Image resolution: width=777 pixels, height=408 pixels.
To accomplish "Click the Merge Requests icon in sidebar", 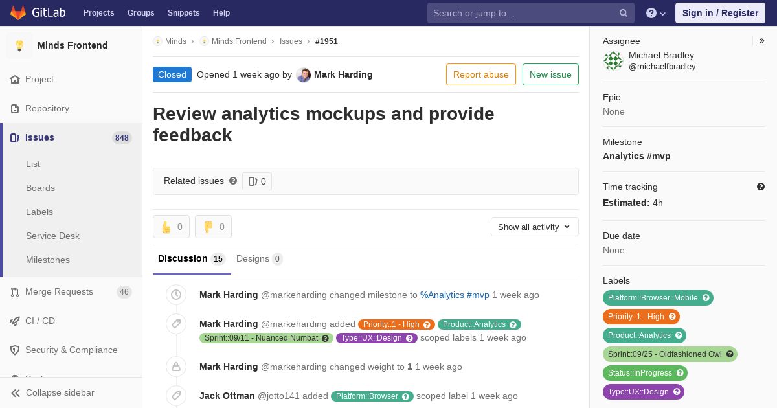I will click(x=15, y=292).
